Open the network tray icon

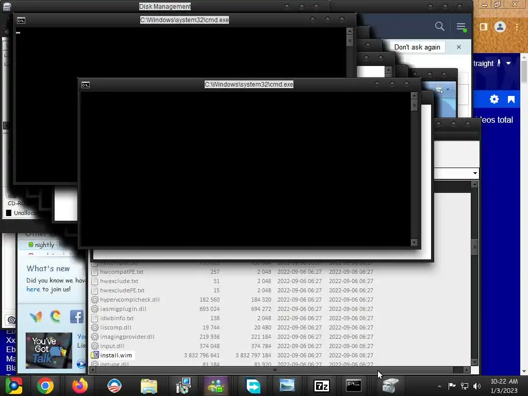465,386
